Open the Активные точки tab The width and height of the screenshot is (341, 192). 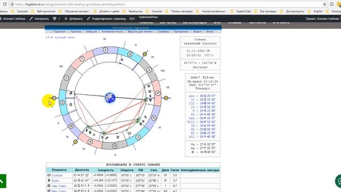[112, 31]
